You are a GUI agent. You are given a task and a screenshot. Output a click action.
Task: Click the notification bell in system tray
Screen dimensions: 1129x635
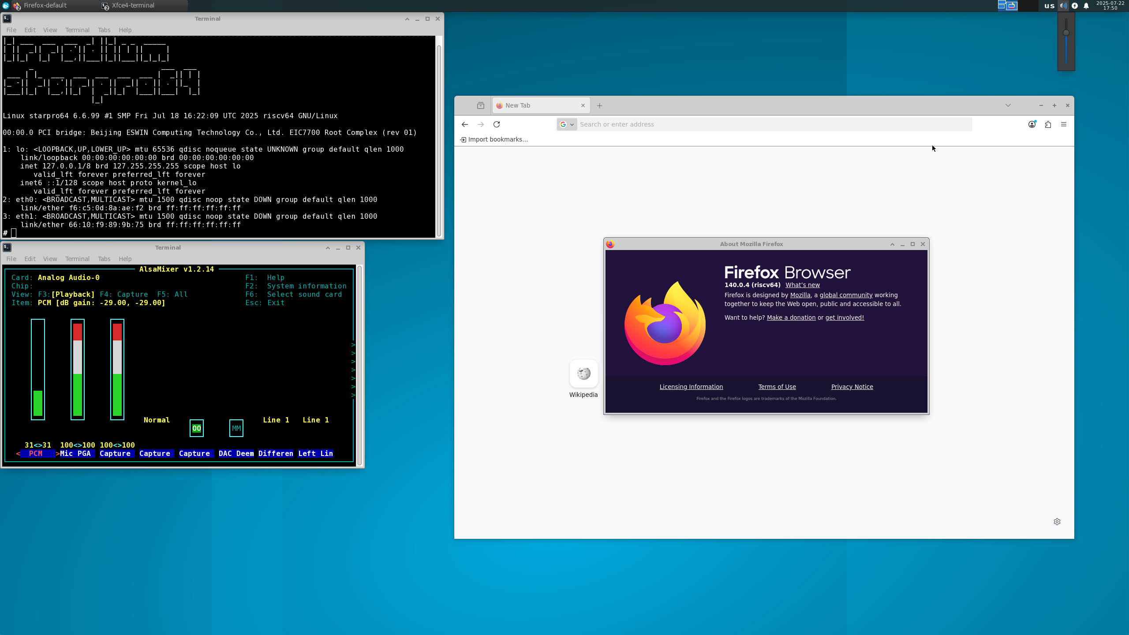1086,6
